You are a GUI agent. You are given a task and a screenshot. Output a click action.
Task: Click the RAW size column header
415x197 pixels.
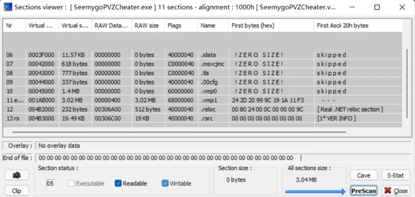coord(148,26)
